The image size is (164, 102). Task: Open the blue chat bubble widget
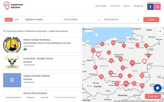pyautogui.click(x=158, y=88)
